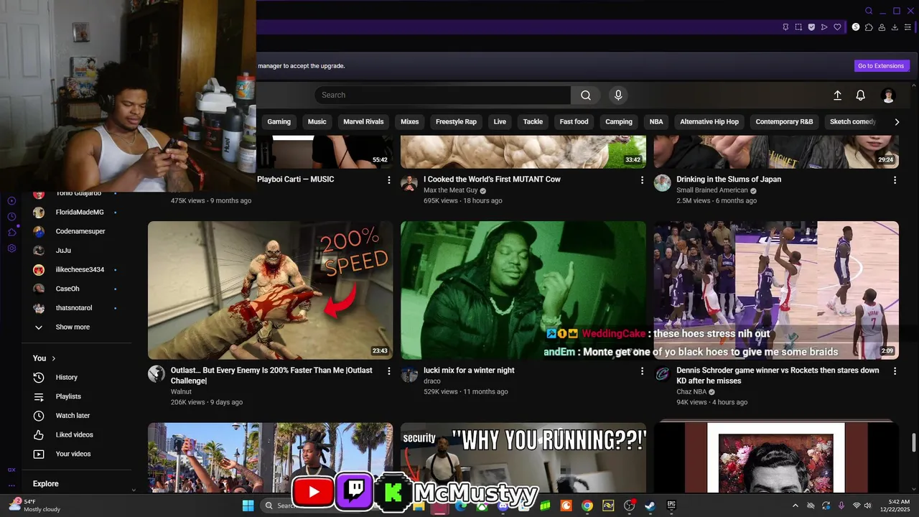Expand subscriptions with Show more
This screenshot has width=919, height=517.
click(72, 327)
